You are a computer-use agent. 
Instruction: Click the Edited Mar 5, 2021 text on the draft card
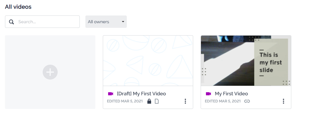pos(125,101)
